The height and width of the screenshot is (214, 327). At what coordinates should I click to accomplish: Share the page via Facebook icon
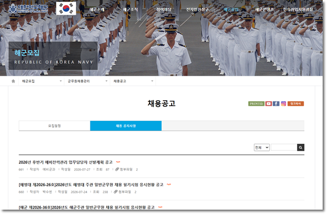(276, 103)
